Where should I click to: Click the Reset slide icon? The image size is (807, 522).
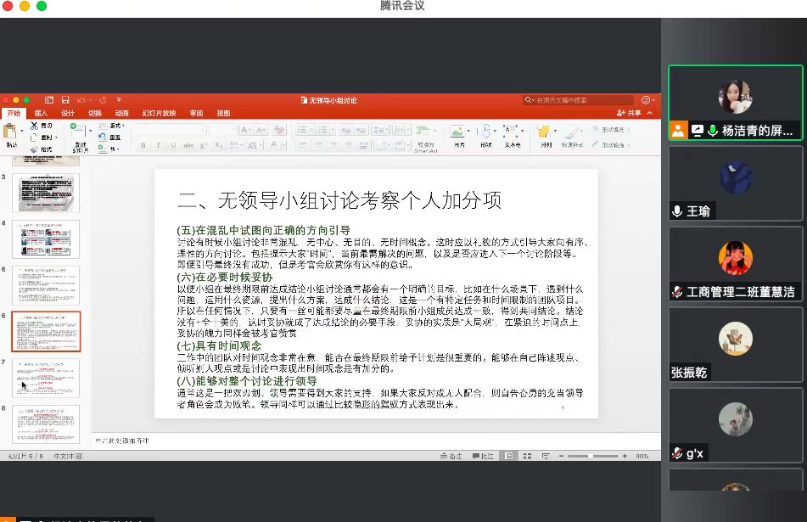[103, 137]
